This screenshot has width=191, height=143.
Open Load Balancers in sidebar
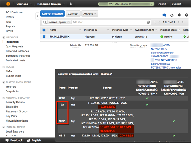(x=15, y=132)
